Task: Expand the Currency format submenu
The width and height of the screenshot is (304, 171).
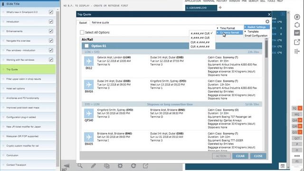Action: (x=229, y=33)
